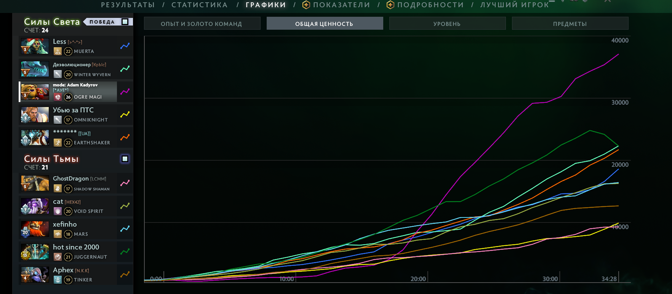Screen dimensions: 672x294
Task: Toggle Less Muerta graph line icon
Action: pyautogui.click(x=125, y=46)
